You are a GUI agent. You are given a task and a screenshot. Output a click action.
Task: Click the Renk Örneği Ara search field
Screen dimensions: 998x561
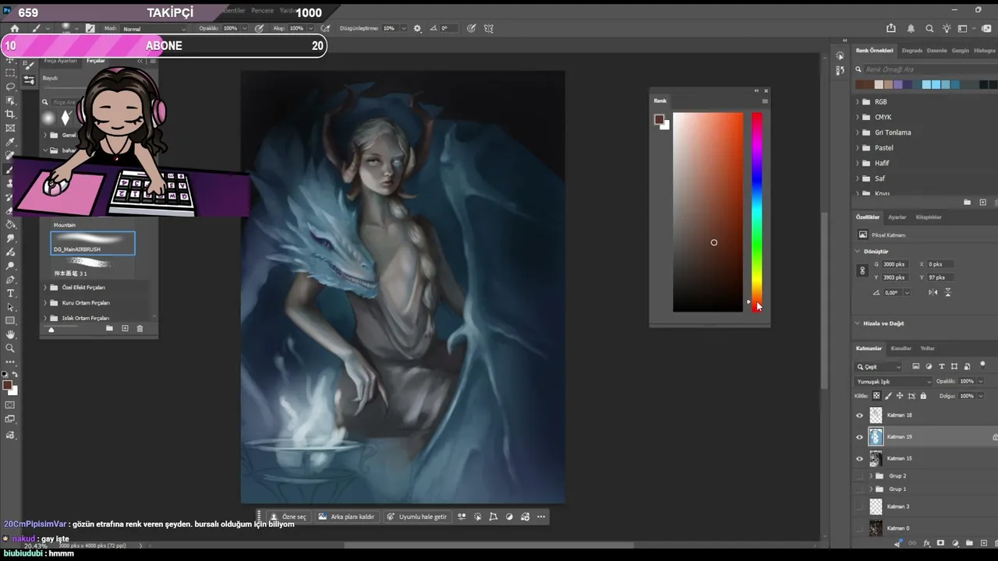tap(926, 69)
